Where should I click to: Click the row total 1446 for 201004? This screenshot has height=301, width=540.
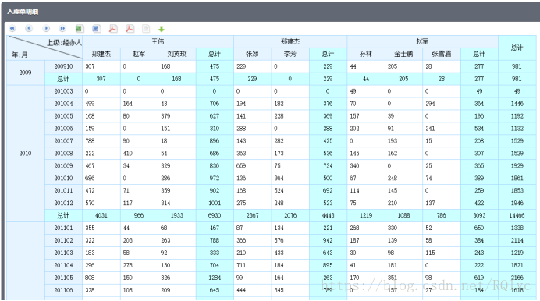click(x=517, y=104)
